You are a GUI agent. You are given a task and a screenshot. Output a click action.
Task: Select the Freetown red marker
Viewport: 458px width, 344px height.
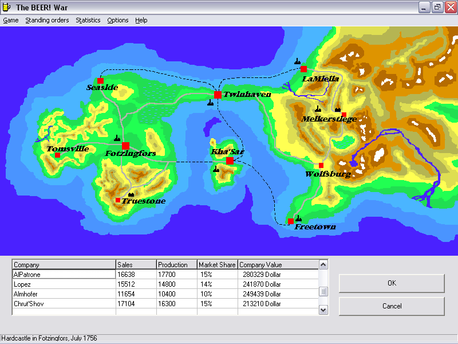291,221
